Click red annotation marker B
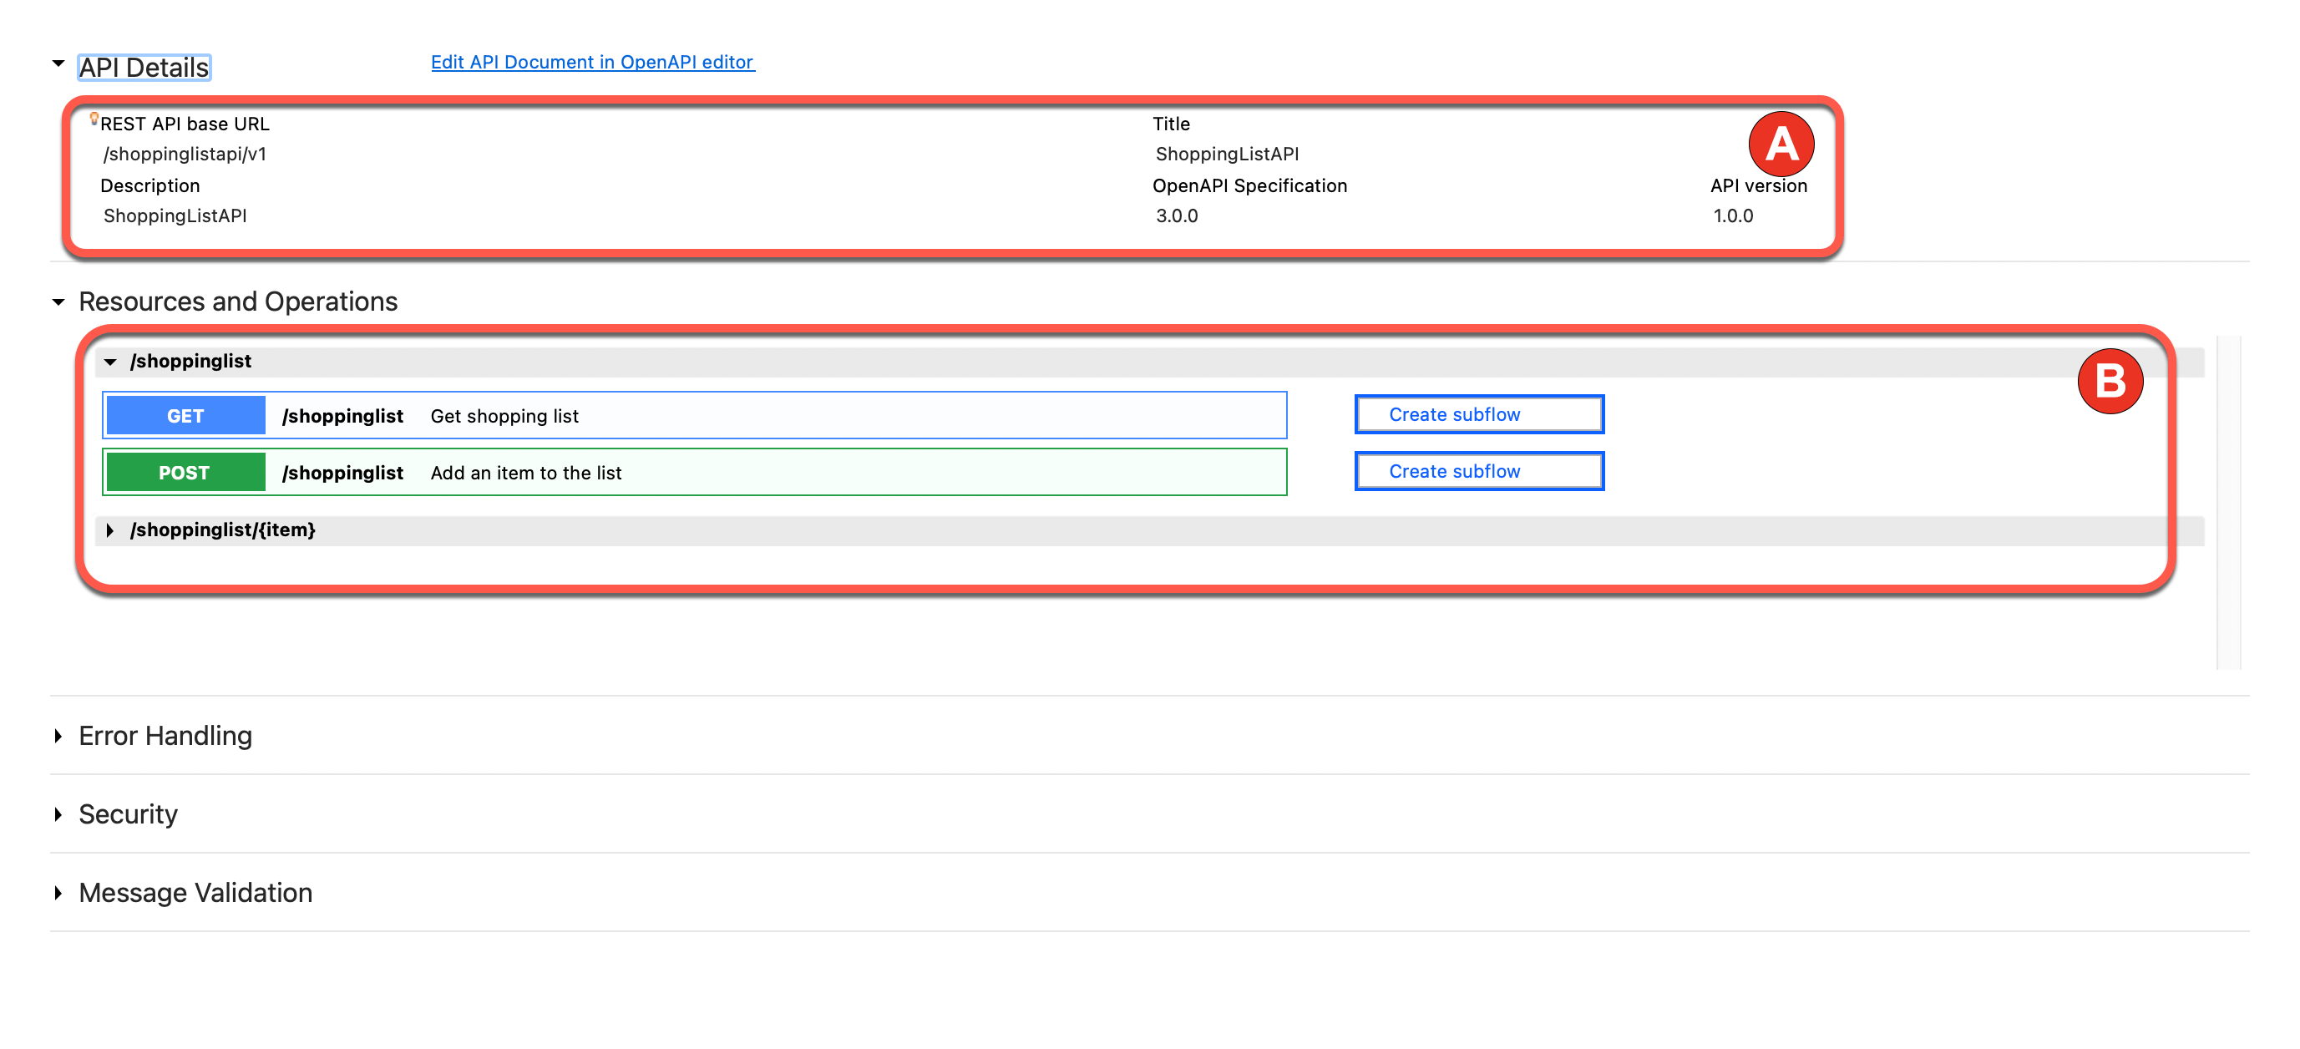 [2109, 381]
